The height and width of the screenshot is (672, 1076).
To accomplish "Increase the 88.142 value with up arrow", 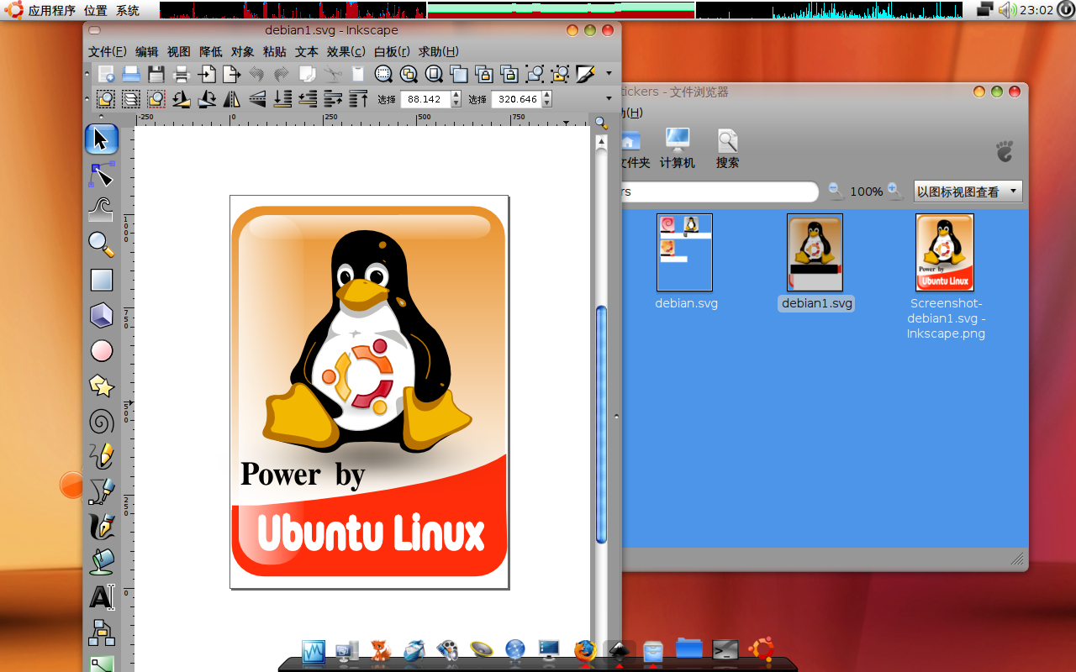I will [456, 95].
